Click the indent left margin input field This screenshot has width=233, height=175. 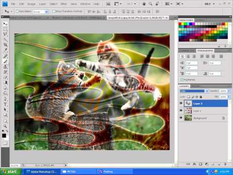tap(192, 63)
